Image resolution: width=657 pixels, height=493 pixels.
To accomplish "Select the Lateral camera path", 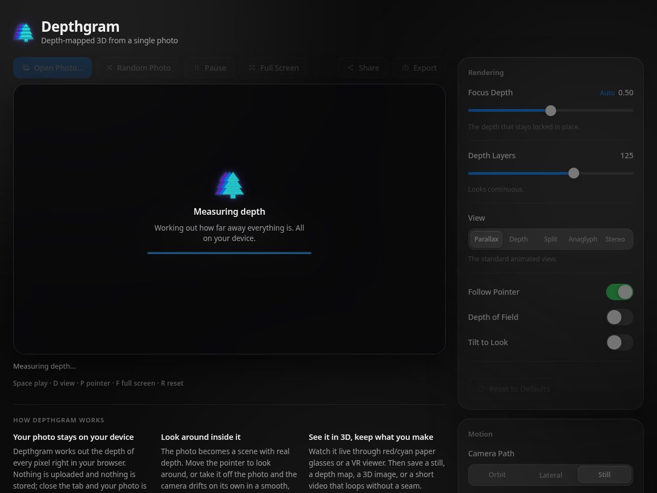I will click(x=551, y=475).
